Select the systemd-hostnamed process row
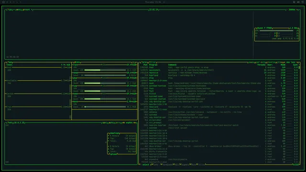This screenshot has width=306, height=172. (219, 86)
